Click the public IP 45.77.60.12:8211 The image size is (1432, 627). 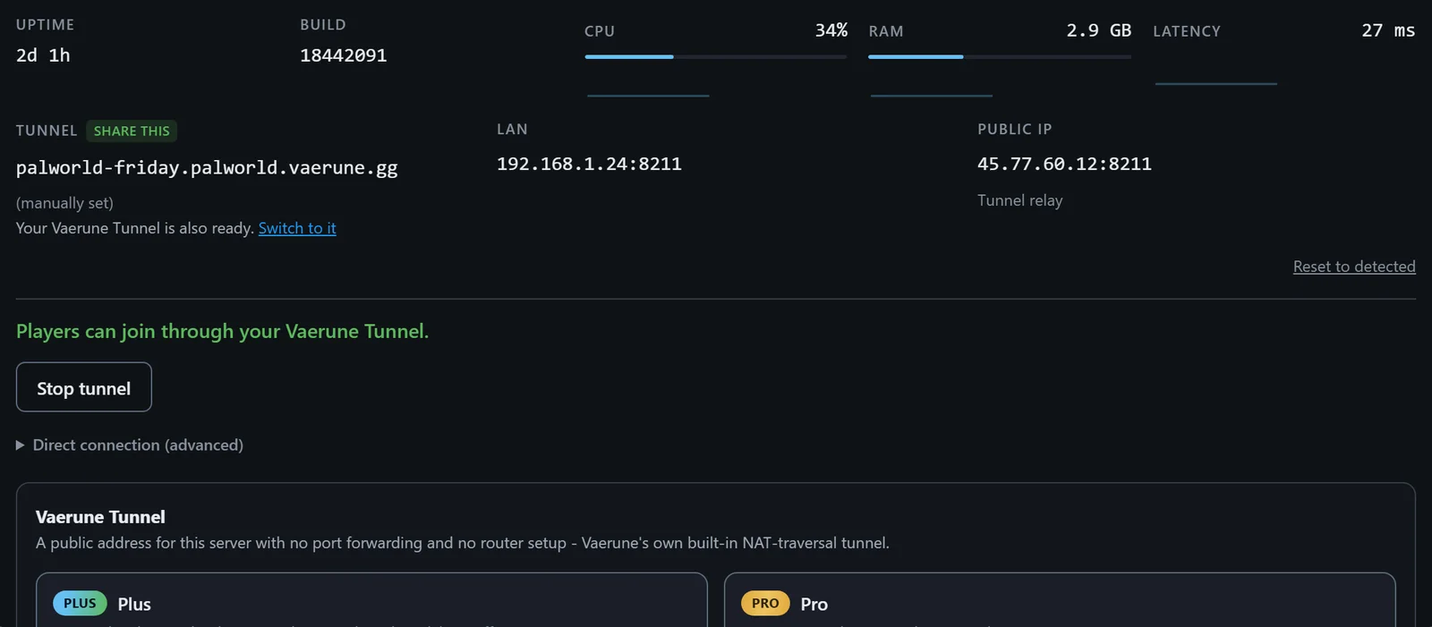[1064, 164]
